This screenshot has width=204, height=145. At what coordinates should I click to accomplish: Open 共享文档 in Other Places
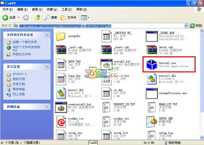[x=19, y=84]
